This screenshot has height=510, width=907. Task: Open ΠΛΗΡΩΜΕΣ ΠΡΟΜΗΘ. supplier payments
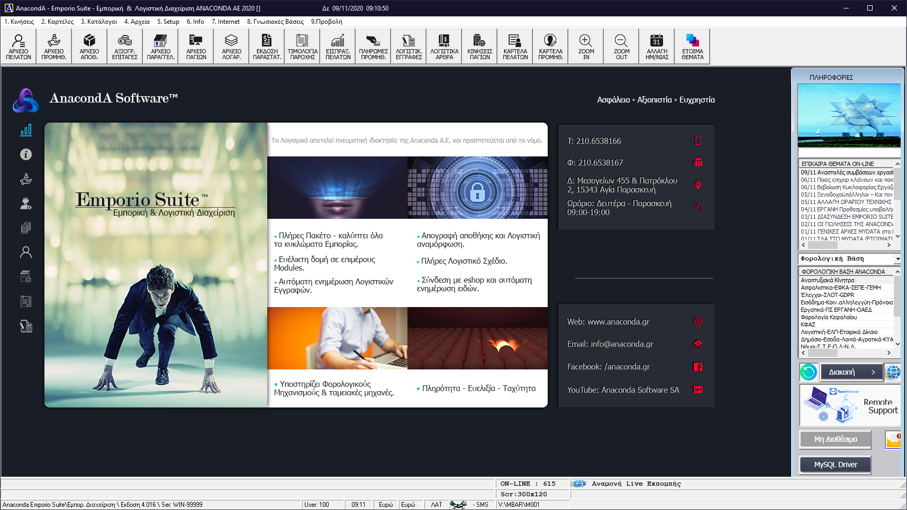tap(373, 47)
